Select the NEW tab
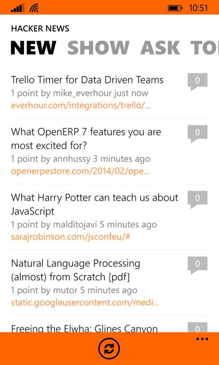This screenshot has width=219, height=365. tap(33, 48)
